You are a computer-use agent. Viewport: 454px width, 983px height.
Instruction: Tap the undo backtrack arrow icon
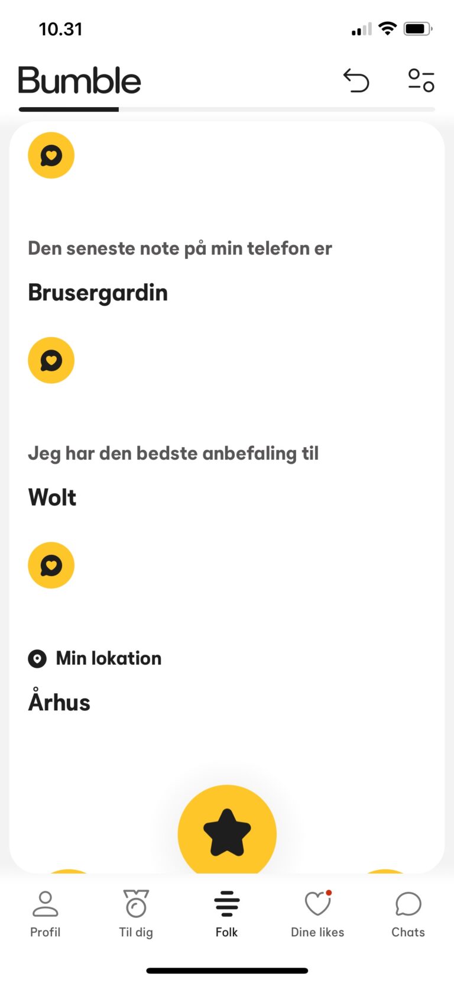coord(356,80)
